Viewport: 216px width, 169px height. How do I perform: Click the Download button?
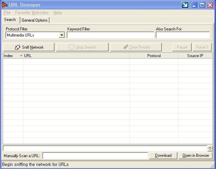[163, 155]
